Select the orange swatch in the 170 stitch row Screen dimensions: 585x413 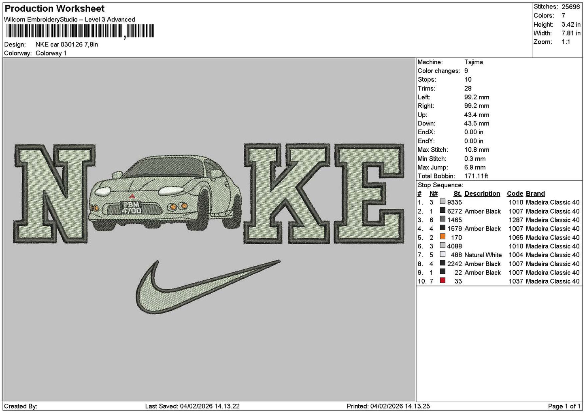click(x=442, y=237)
